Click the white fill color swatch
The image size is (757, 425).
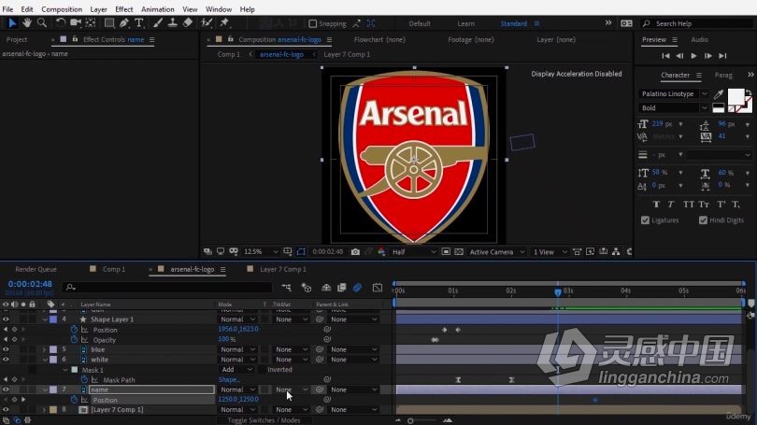click(x=736, y=96)
